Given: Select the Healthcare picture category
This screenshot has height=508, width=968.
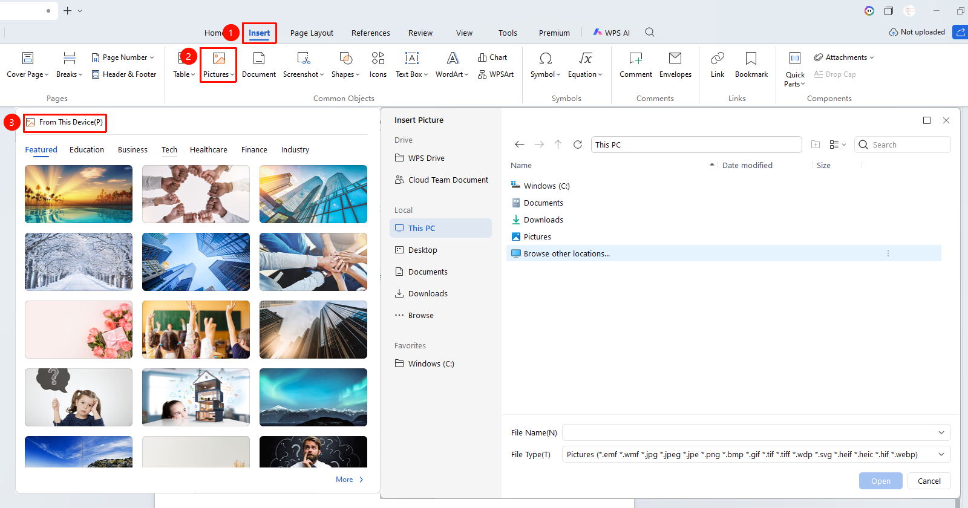Looking at the screenshot, I should [x=209, y=150].
